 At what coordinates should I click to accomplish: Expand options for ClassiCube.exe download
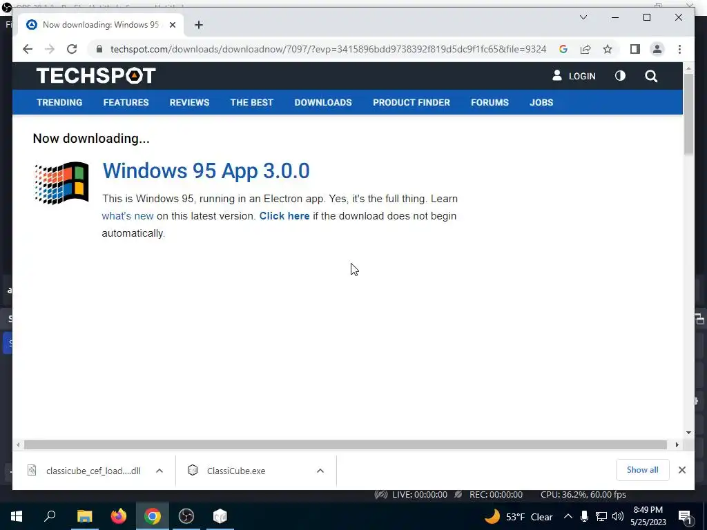pyautogui.click(x=320, y=471)
